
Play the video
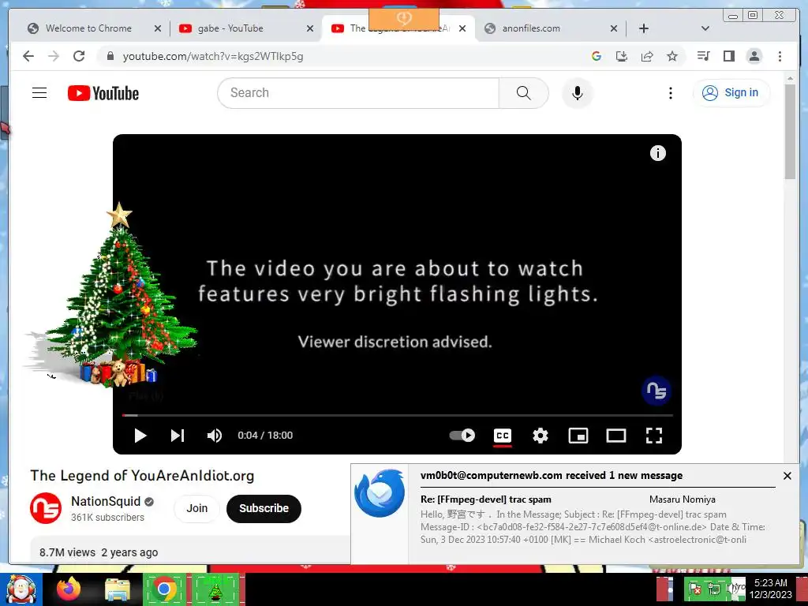(140, 436)
